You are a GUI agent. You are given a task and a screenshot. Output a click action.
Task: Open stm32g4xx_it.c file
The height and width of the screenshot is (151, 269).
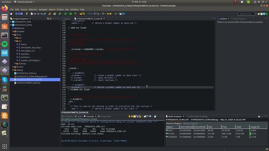coord(28,51)
